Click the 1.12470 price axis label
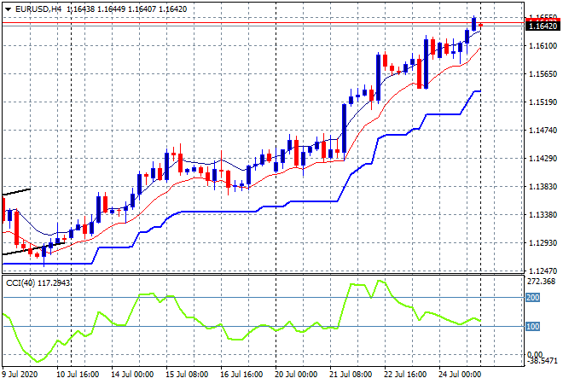 click(543, 271)
